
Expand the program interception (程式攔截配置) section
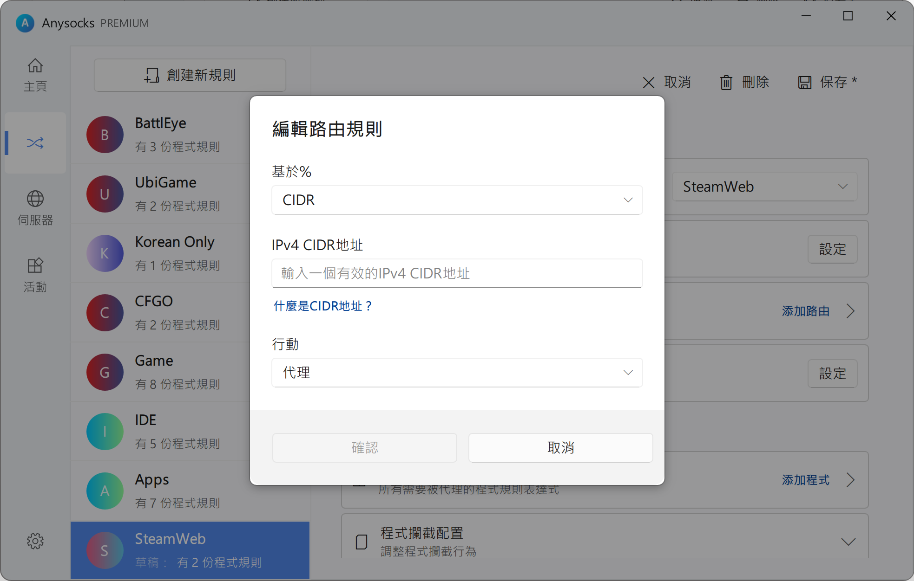[x=848, y=542]
